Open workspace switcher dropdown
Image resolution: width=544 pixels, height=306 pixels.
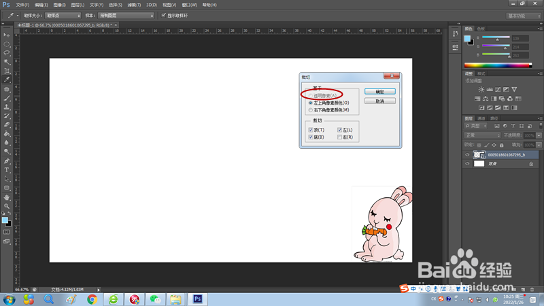[524, 16]
